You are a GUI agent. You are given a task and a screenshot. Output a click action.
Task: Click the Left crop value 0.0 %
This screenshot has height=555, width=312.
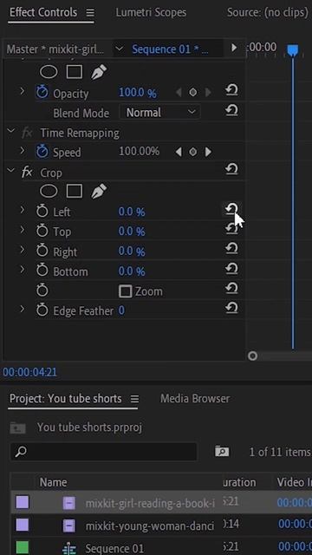point(132,212)
